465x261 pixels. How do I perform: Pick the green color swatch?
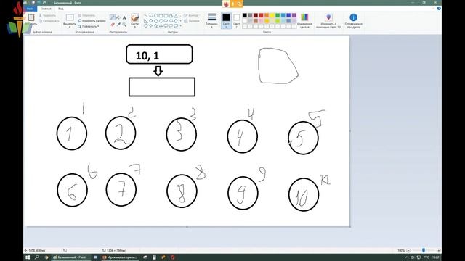(278, 15)
